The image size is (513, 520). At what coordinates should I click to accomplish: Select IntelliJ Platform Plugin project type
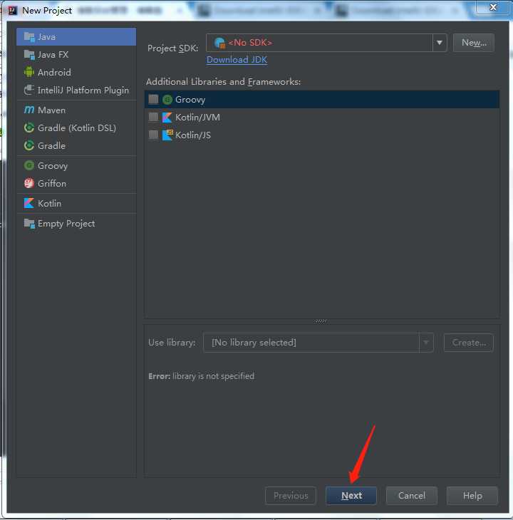coord(76,90)
